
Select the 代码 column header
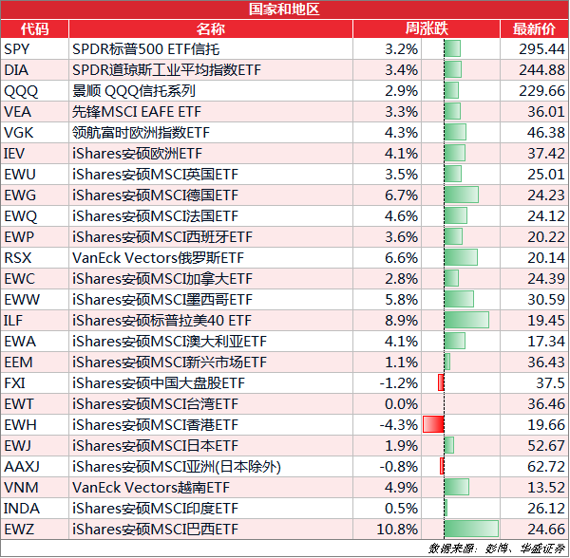(34, 28)
